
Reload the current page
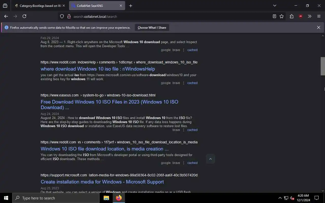pyautogui.click(x=24, y=16)
